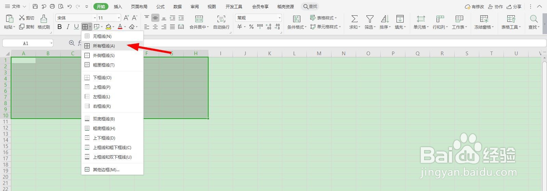Screen dimensions: 547x191
Task: Click the increase indent icon
Action: (181, 18)
